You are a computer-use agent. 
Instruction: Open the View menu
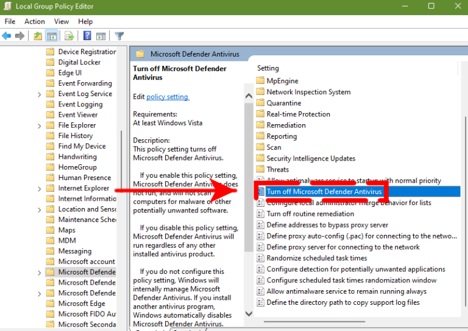point(62,21)
